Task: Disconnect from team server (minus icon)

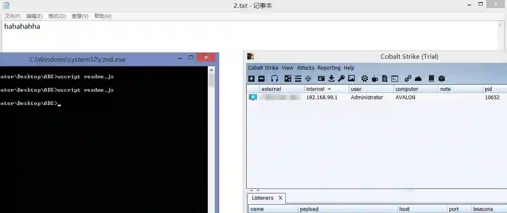Action: pos(261,78)
